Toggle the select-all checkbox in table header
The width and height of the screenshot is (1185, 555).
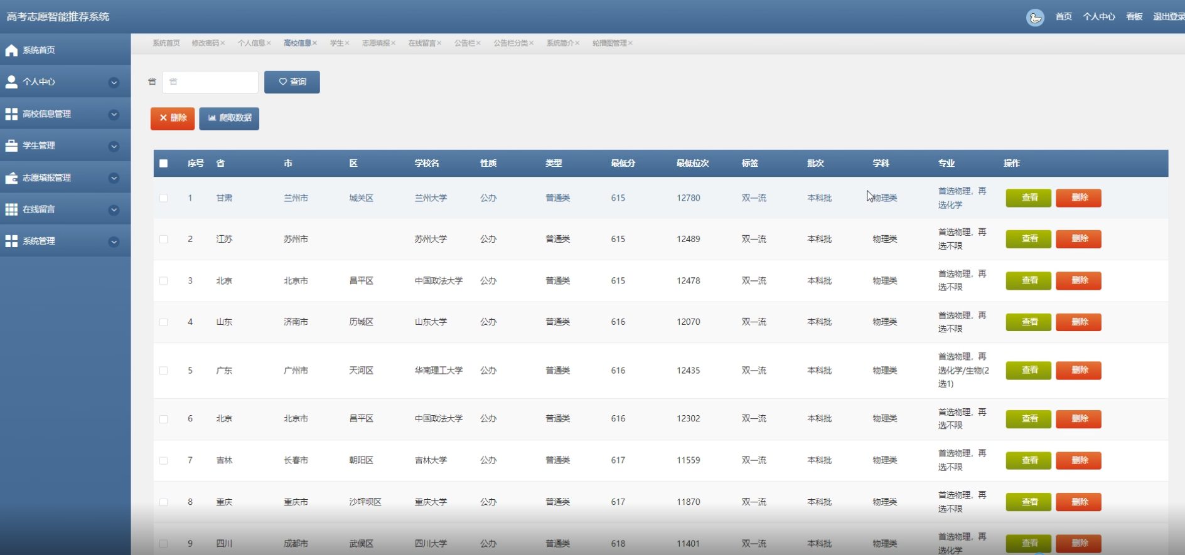164,163
